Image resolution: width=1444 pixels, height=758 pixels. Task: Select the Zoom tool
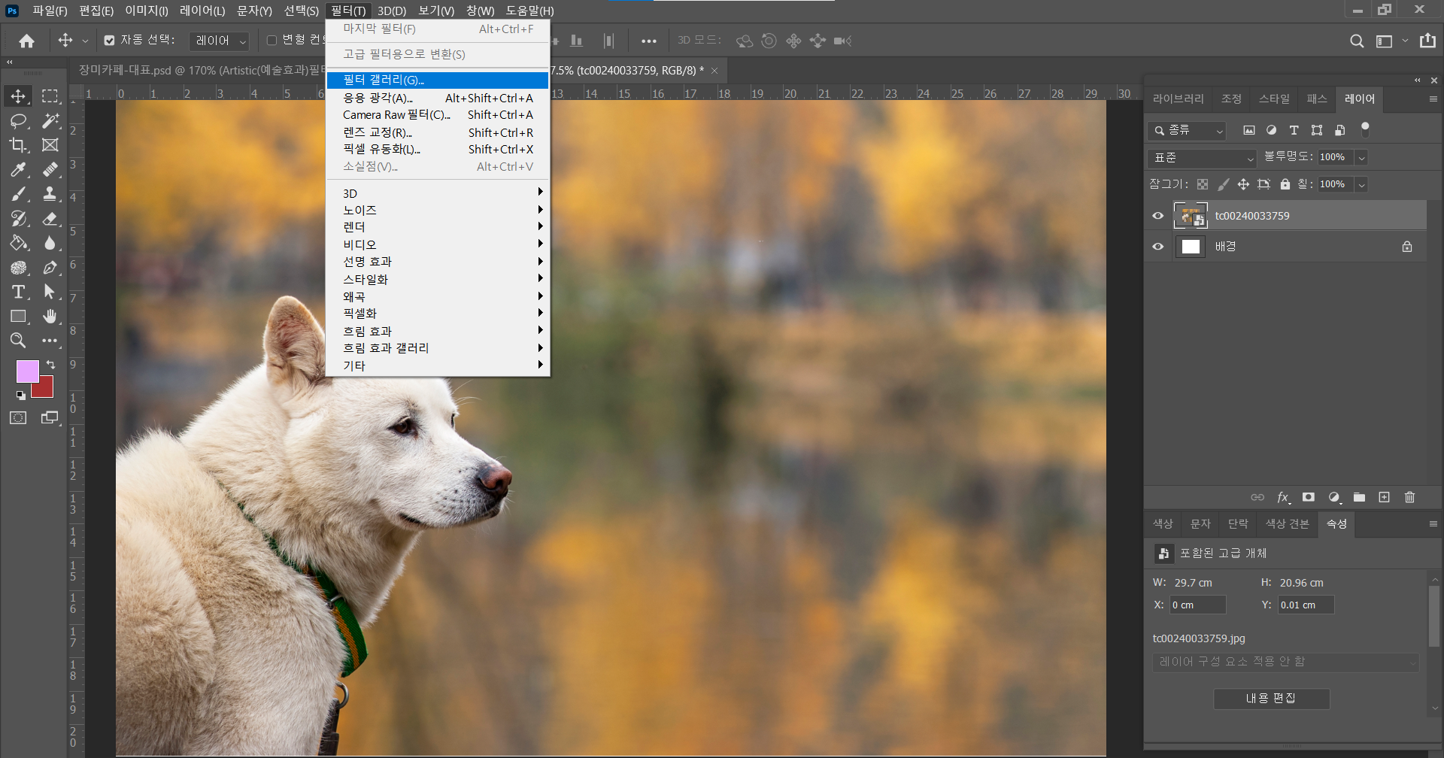point(18,341)
